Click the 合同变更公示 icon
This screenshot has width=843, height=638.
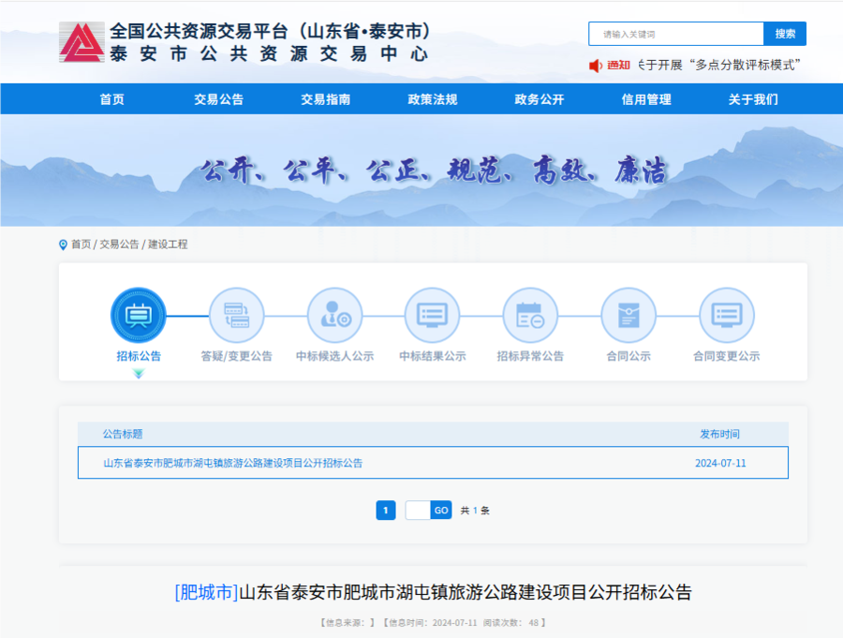click(726, 315)
